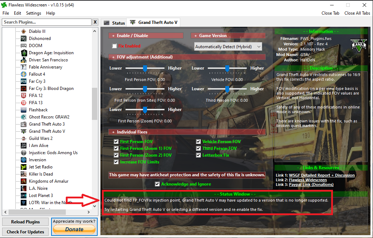The height and width of the screenshot is (238, 373).
Task: Click the Diablo III plugin icon
Action: coord(24,31)
